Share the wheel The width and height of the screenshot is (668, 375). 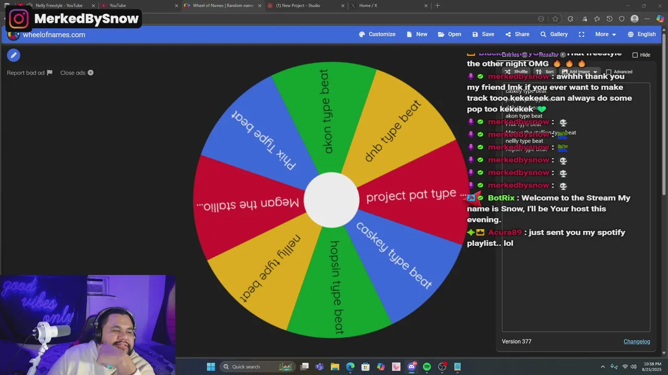(x=517, y=34)
